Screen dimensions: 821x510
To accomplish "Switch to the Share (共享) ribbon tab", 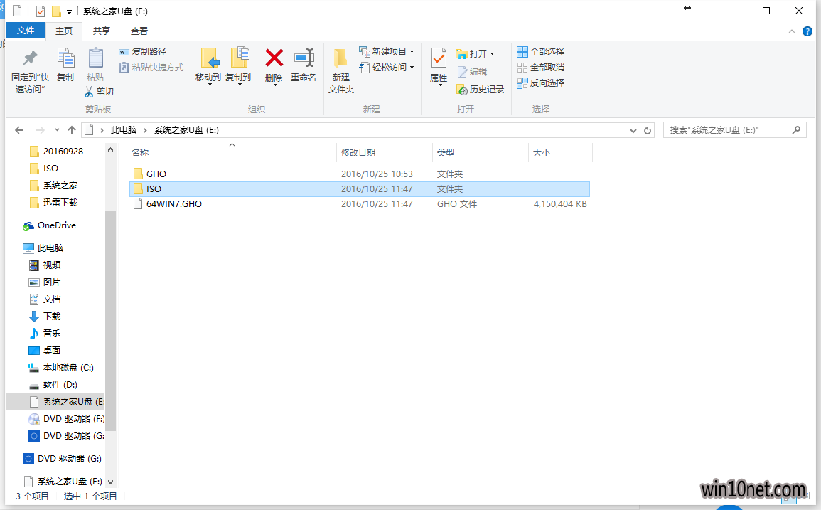I will (102, 31).
